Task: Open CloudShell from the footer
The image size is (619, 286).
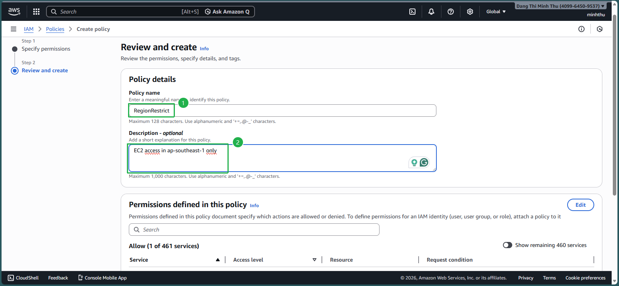Action: pyautogui.click(x=23, y=278)
